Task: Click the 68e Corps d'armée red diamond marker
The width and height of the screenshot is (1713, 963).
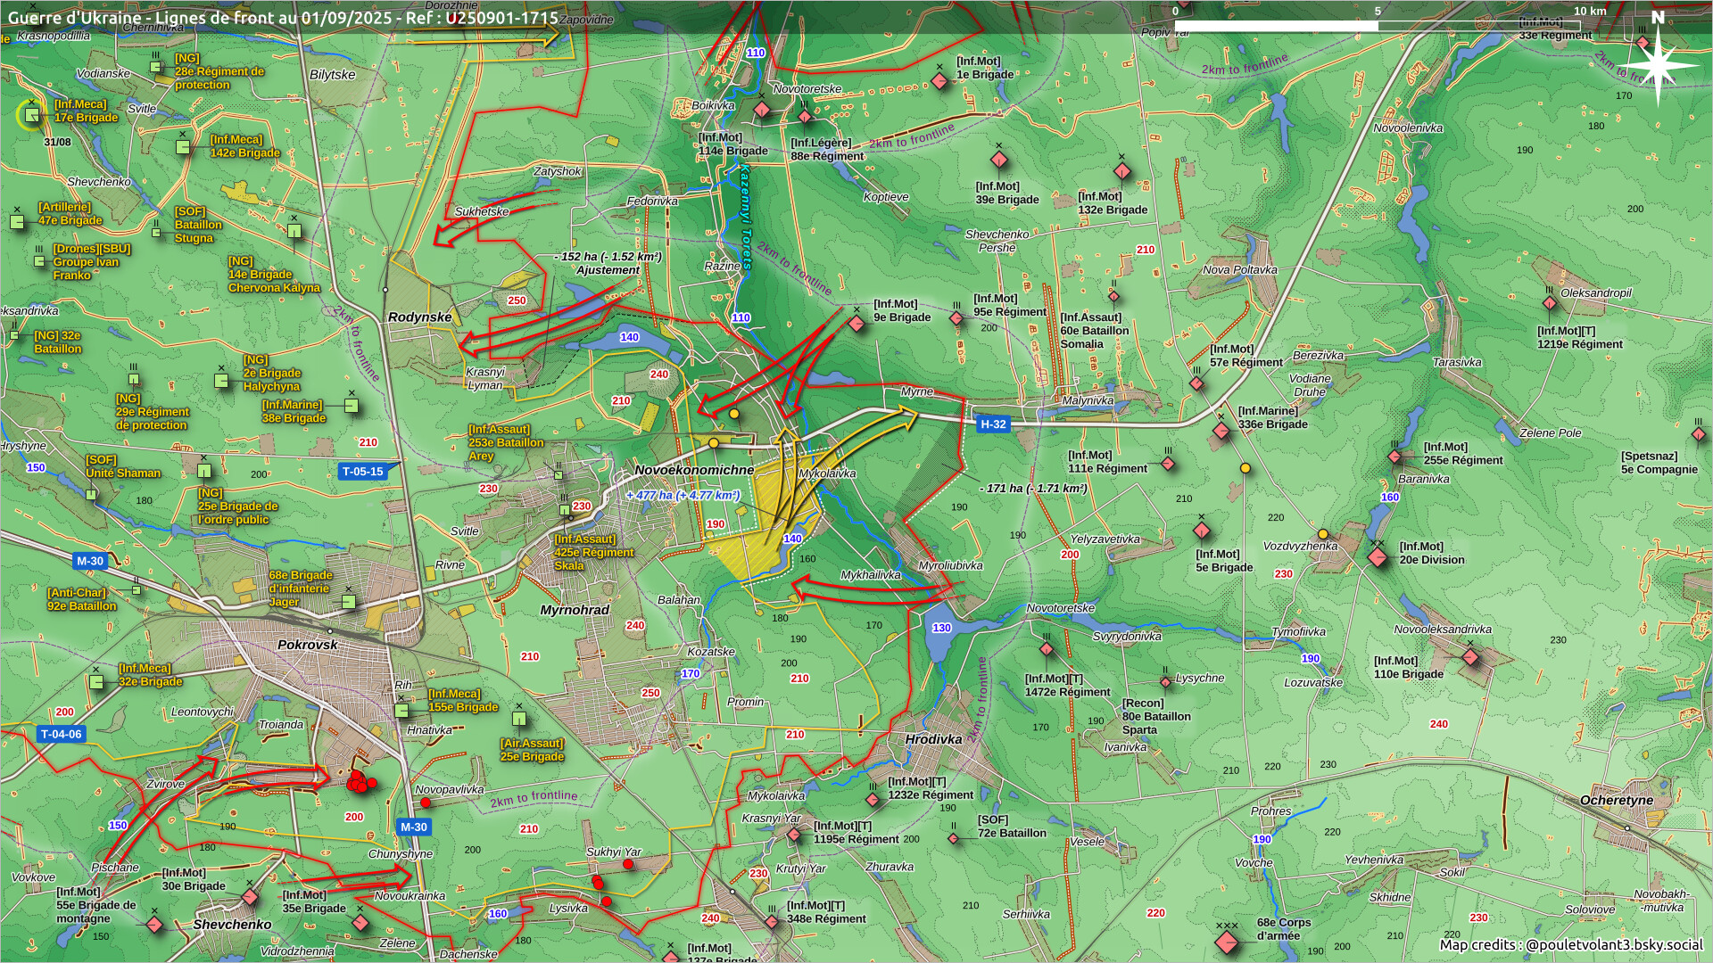Action: click(1227, 941)
